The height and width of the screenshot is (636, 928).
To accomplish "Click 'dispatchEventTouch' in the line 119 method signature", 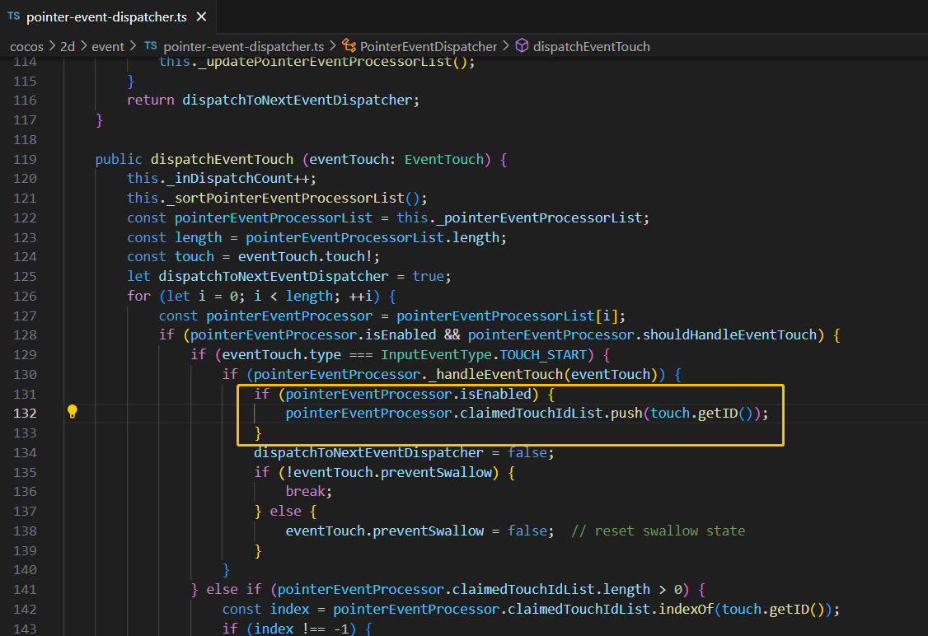I will pos(222,159).
